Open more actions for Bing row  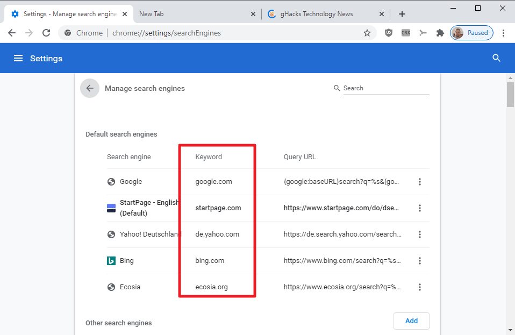pyautogui.click(x=420, y=261)
